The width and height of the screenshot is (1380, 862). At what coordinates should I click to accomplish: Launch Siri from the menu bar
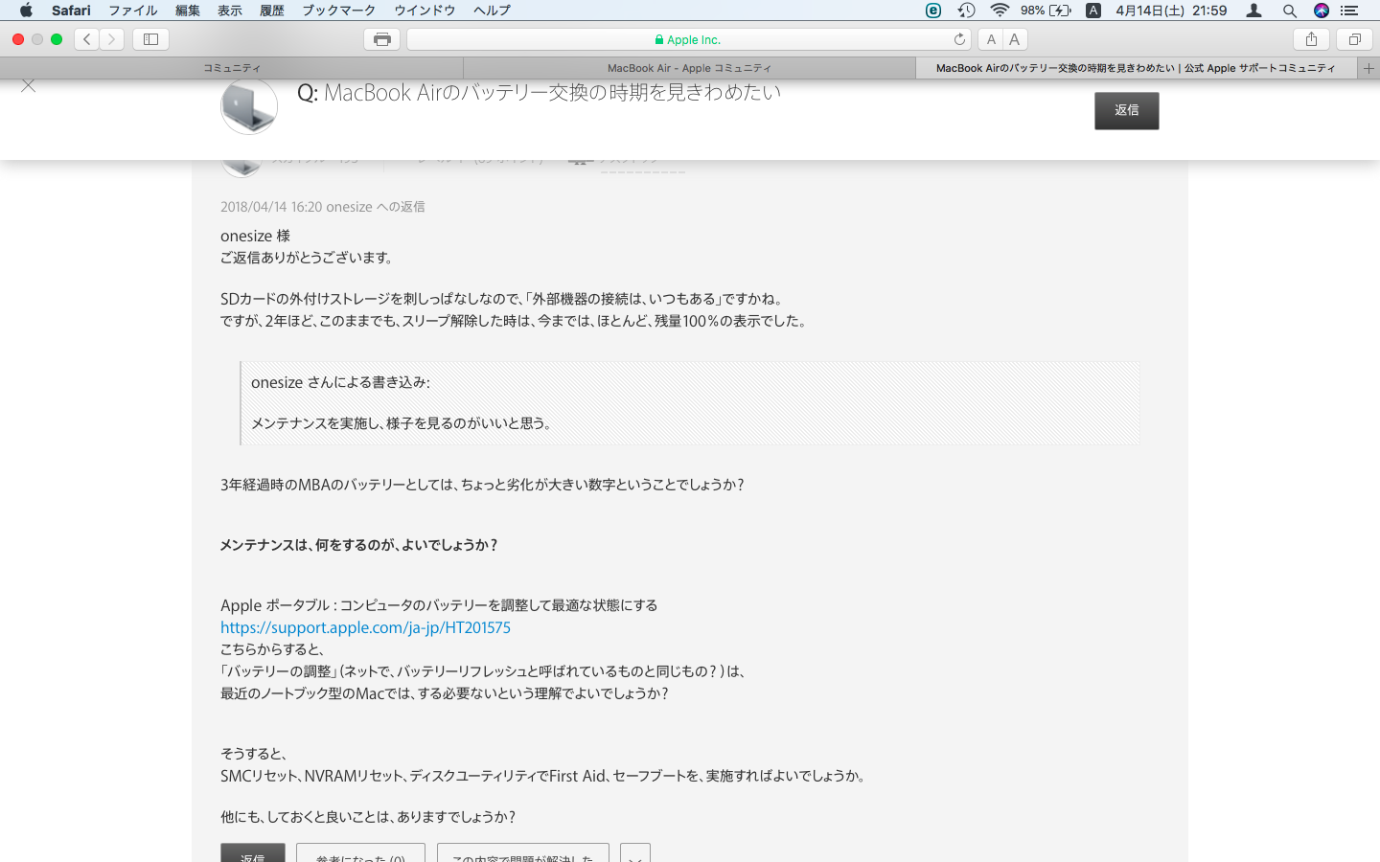click(1322, 11)
